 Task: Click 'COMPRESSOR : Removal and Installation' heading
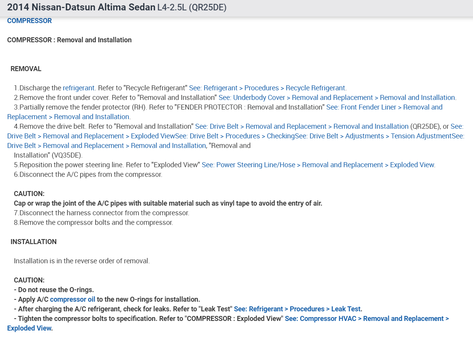69,40
